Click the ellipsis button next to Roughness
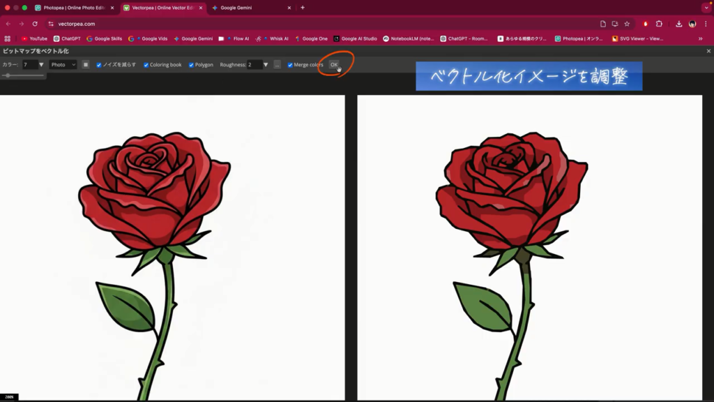 [277, 65]
